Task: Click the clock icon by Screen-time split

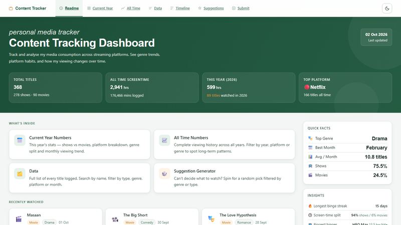Action: [310, 215]
